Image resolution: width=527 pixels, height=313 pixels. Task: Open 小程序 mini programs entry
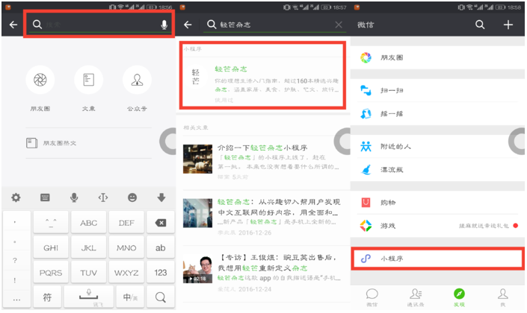[x=437, y=259]
